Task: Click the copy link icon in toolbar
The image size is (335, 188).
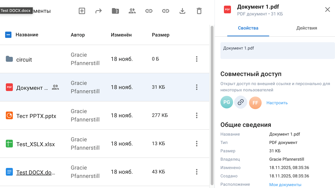Action: coord(165,11)
